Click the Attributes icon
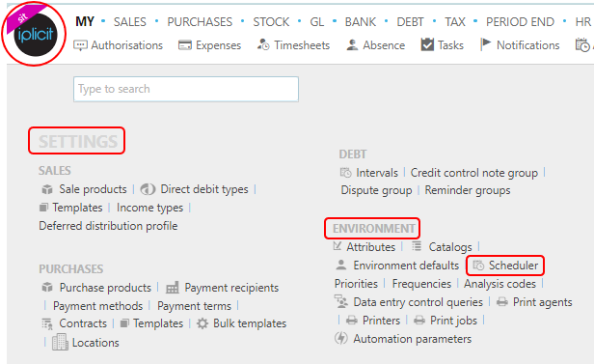 [x=337, y=246]
